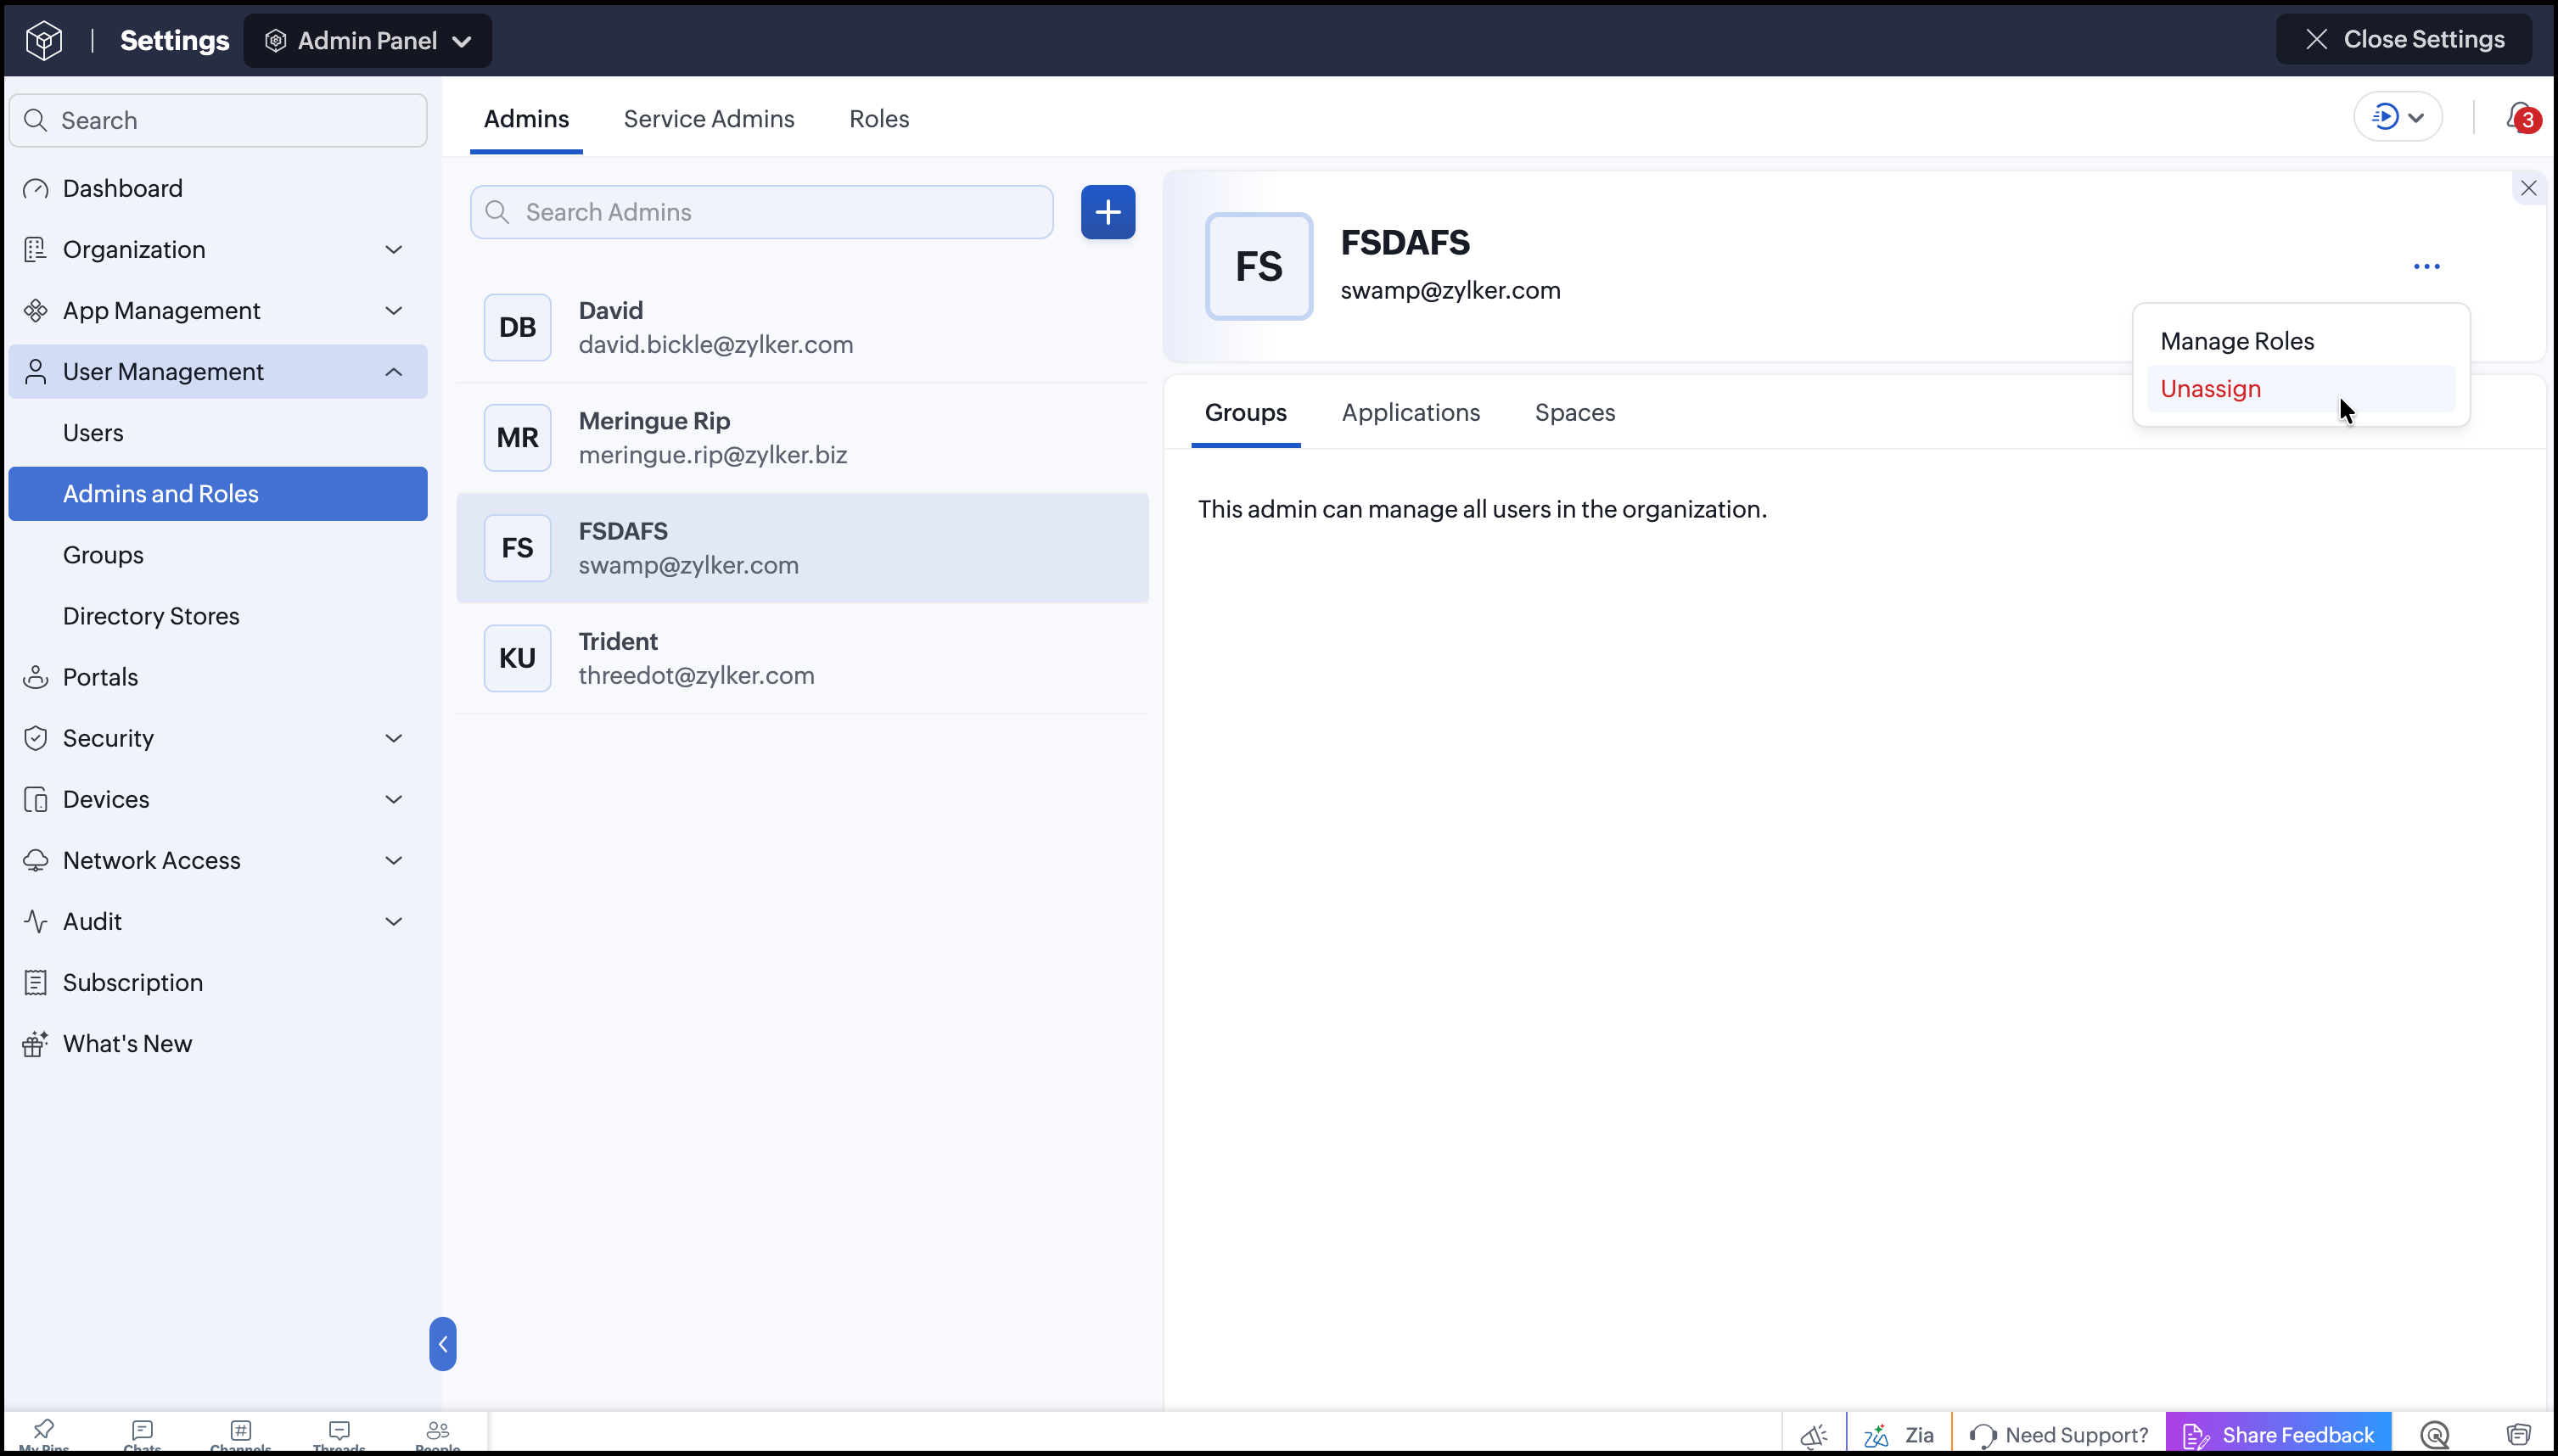
Task: Collapse the sidebar with the blue arrow handle
Action: tap(443, 1344)
